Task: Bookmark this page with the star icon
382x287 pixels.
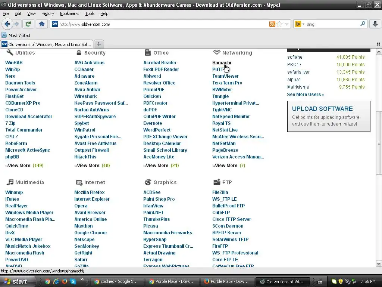Action: pos(279,24)
